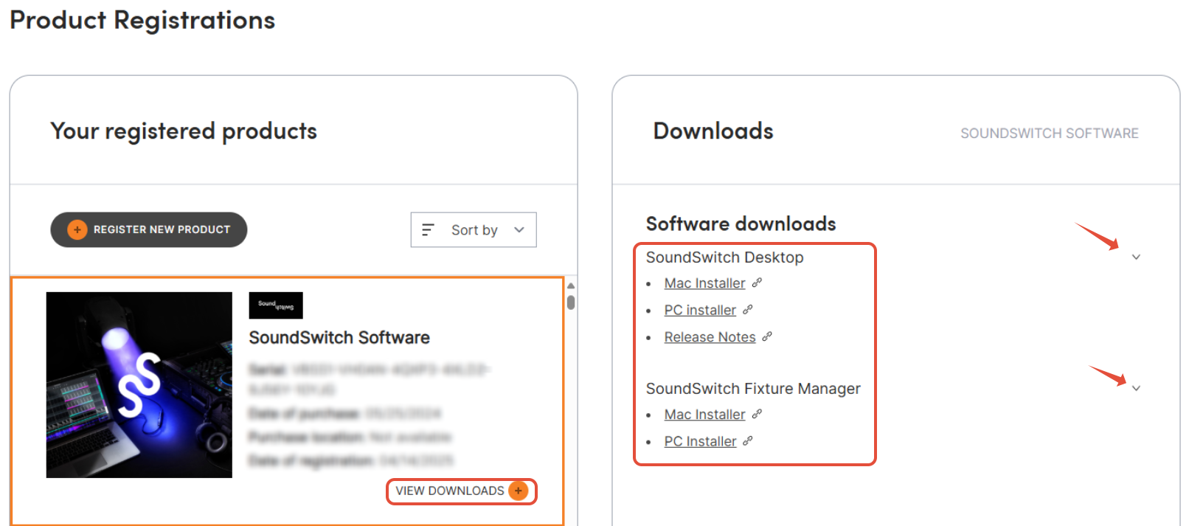This screenshot has width=1189, height=526.
Task: Click the products list scrollbar thumb
Action: (x=571, y=302)
